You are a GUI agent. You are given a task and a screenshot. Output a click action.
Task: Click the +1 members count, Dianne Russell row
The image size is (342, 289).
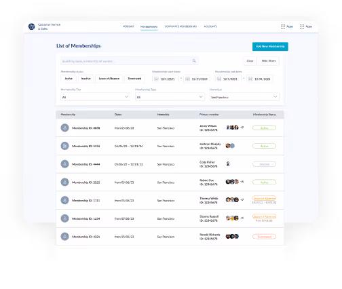(242, 218)
